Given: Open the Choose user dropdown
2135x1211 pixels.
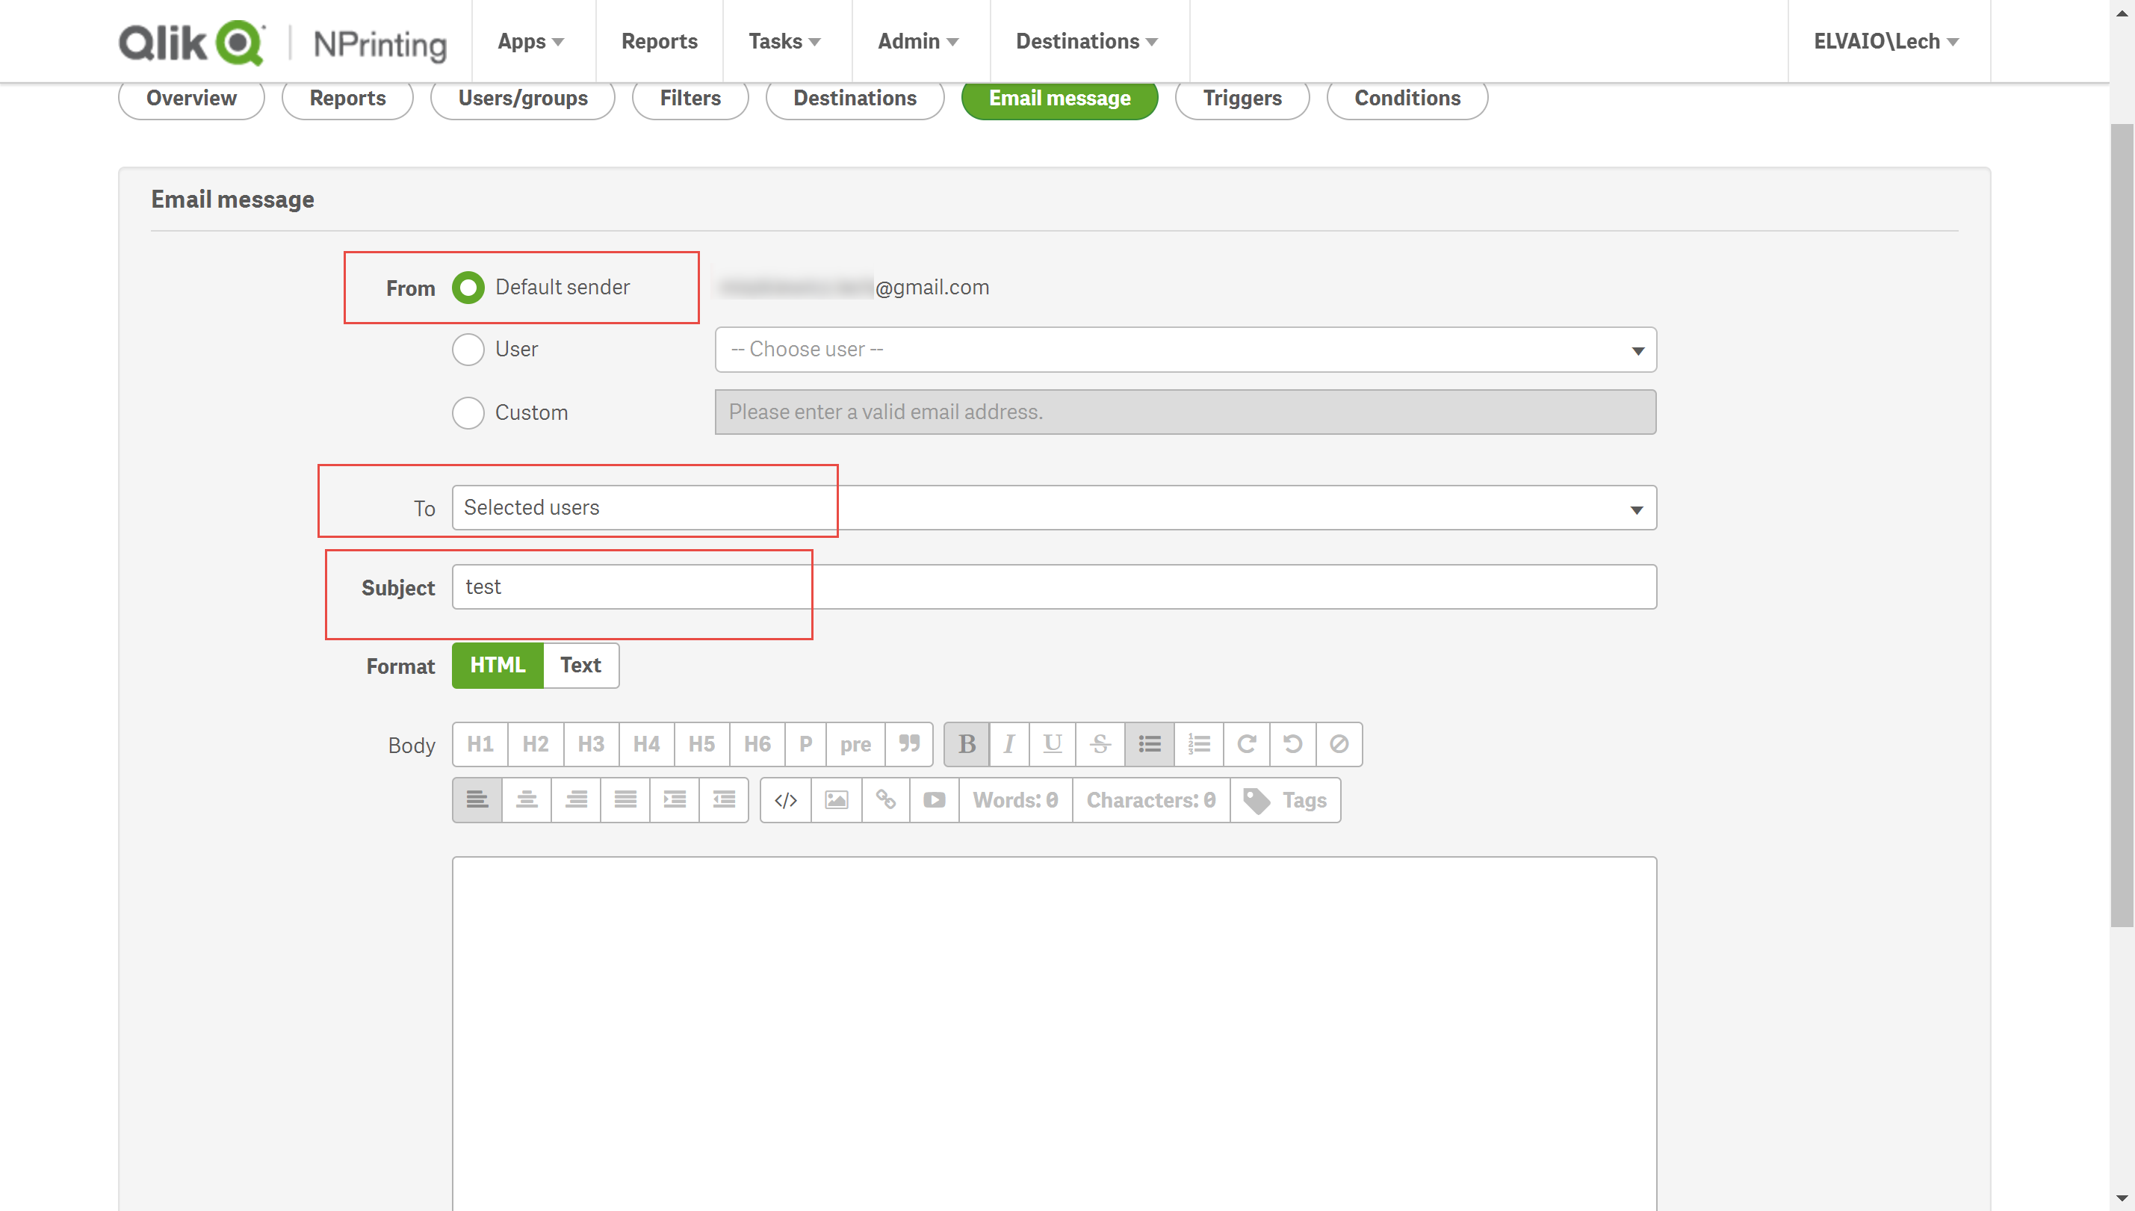Looking at the screenshot, I should click(x=1186, y=350).
